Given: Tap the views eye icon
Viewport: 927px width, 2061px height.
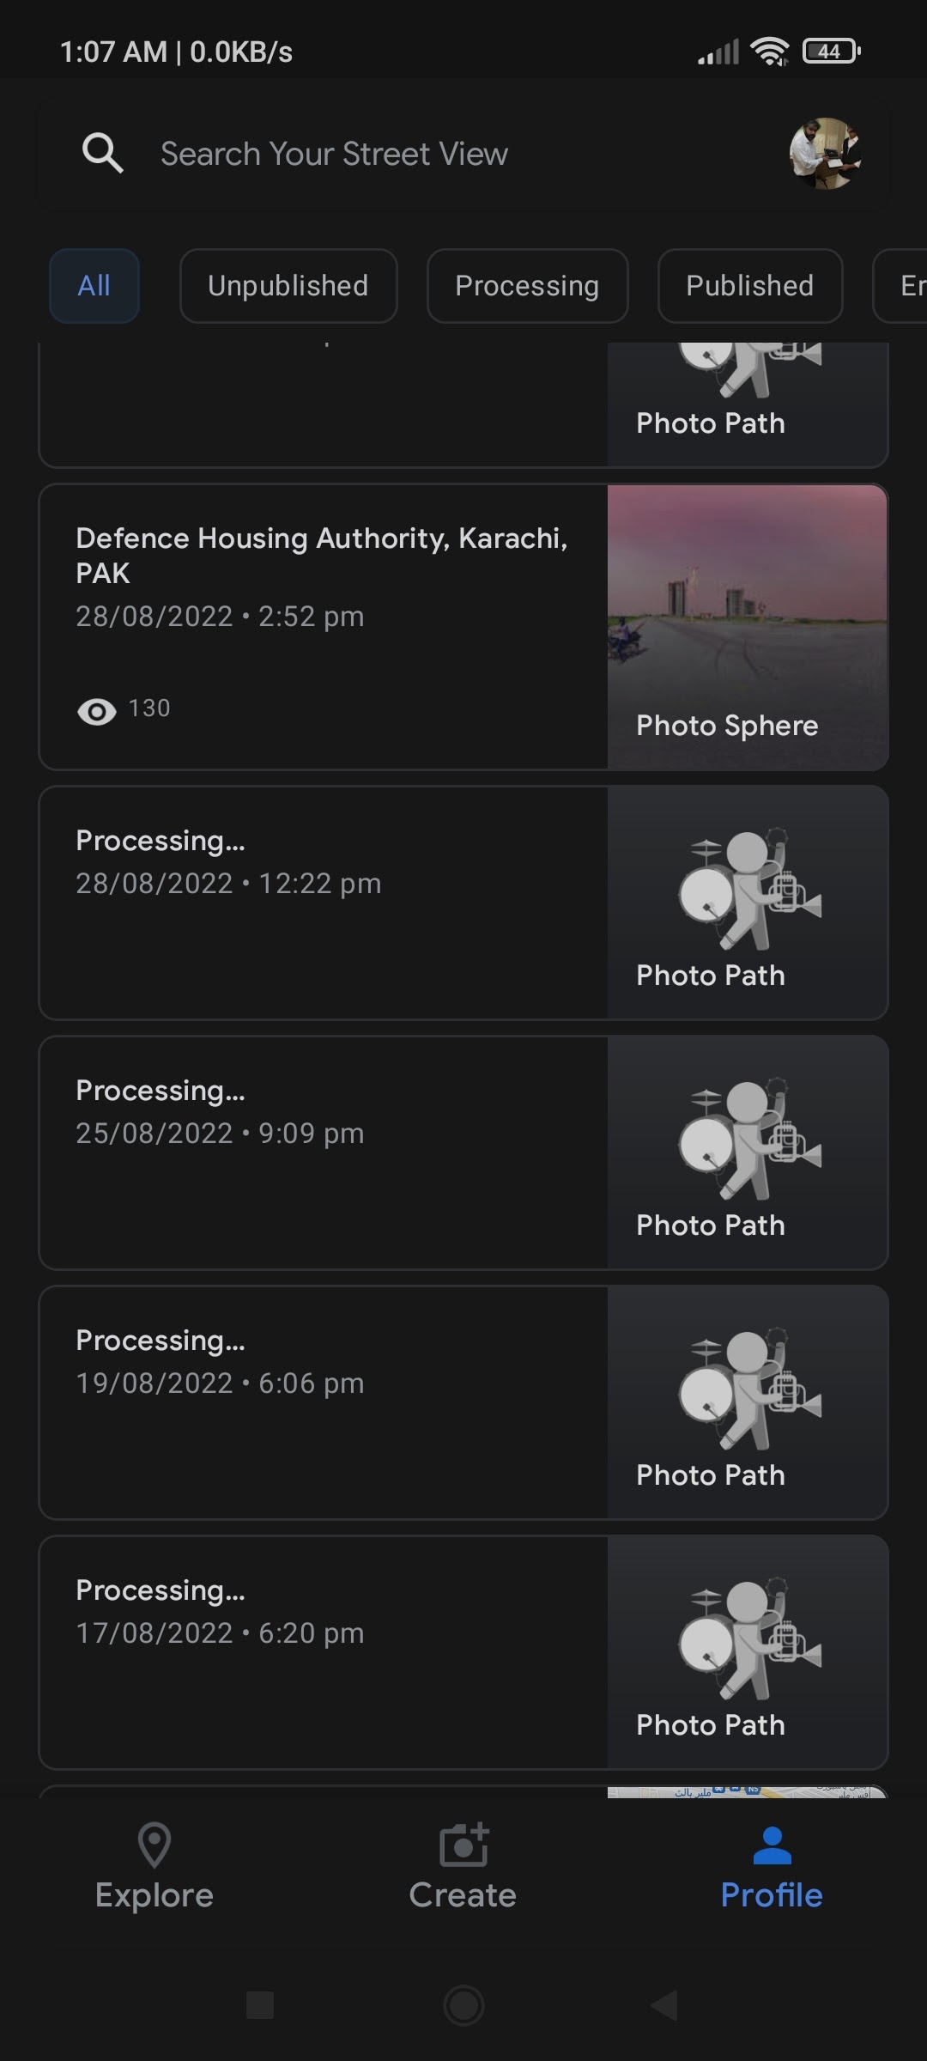Looking at the screenshot, I should tap(97, 711).
